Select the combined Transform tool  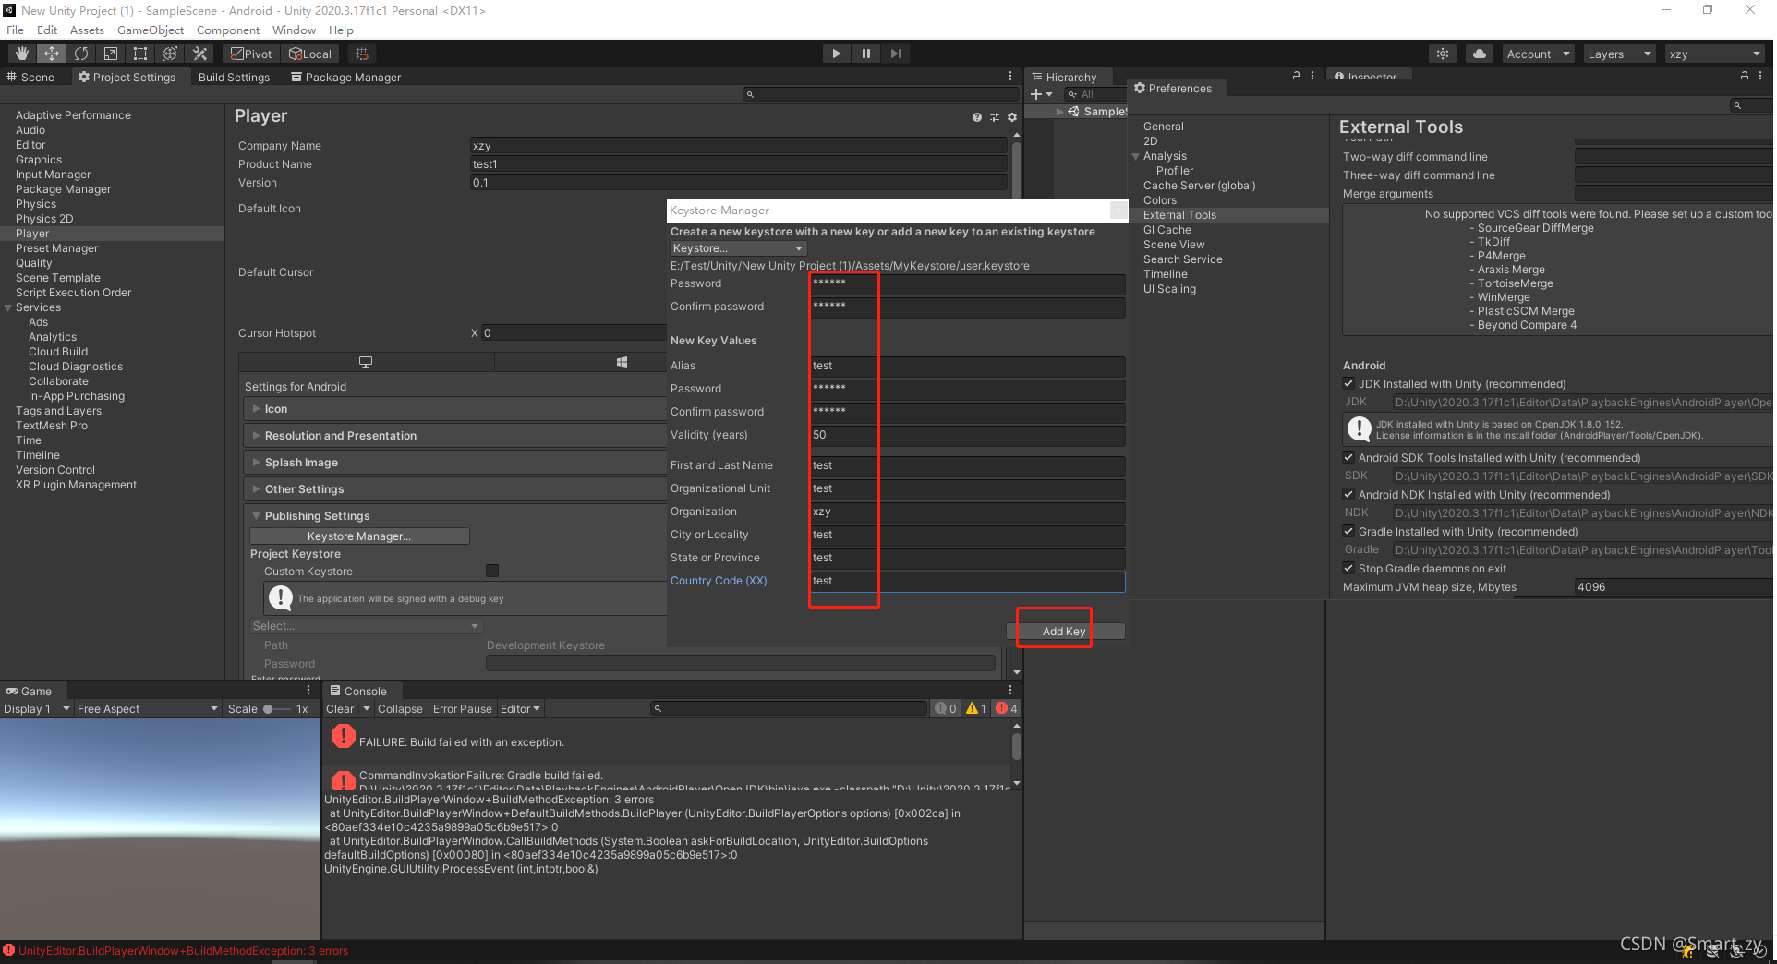click(170, 54)
